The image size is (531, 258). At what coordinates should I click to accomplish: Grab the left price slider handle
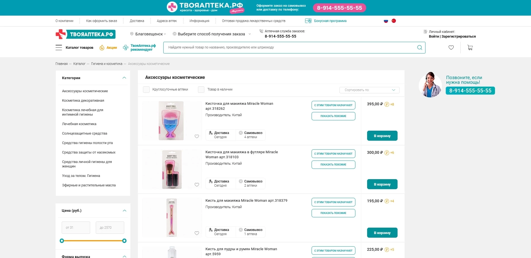[62, 241]
